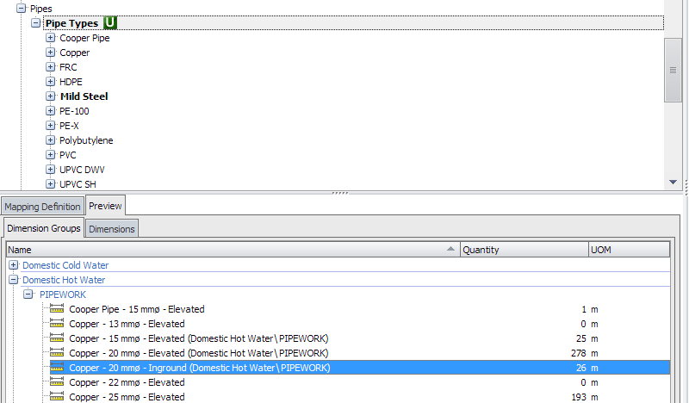Expand the Domestic Cold Water group
Viewport: 689px width, 403px height.
point(13,265)
